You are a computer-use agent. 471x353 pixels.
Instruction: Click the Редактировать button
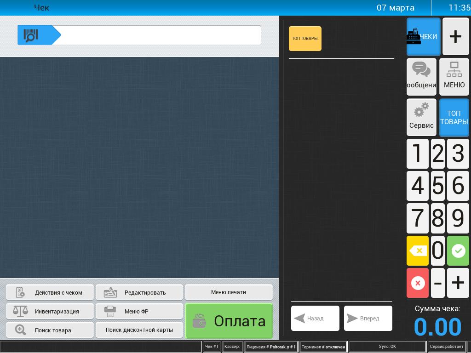click(139, 292)
